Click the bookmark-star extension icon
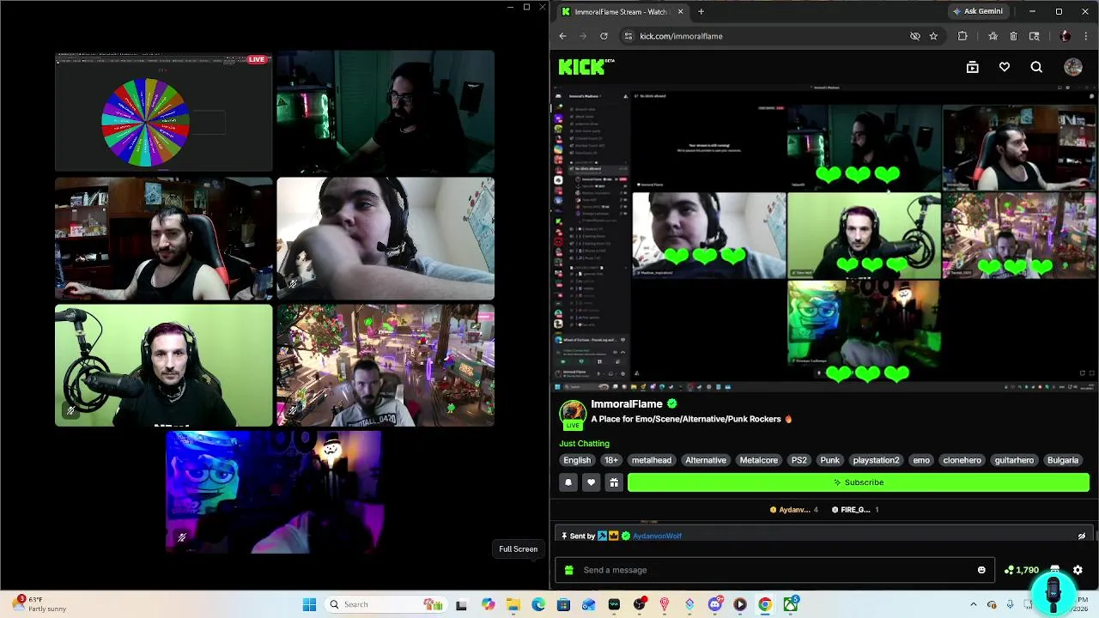1099x618 pixels. point(993,36)
